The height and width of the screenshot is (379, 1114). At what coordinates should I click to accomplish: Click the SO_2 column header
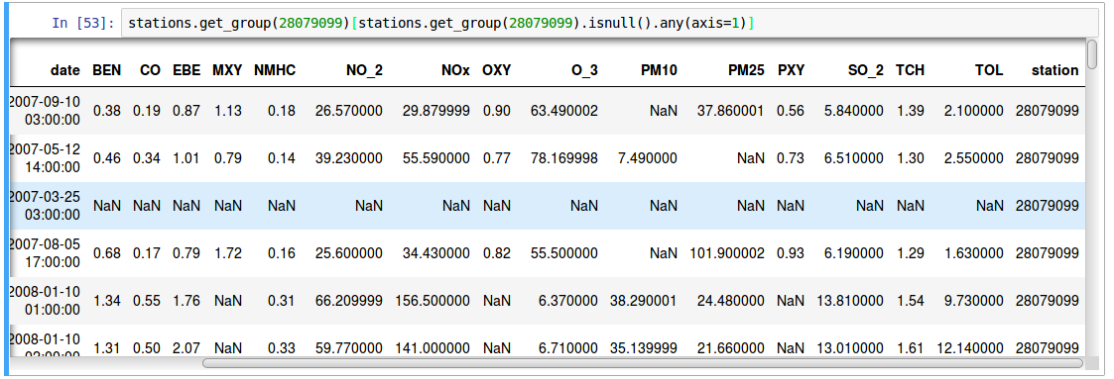tap(866, 70)
